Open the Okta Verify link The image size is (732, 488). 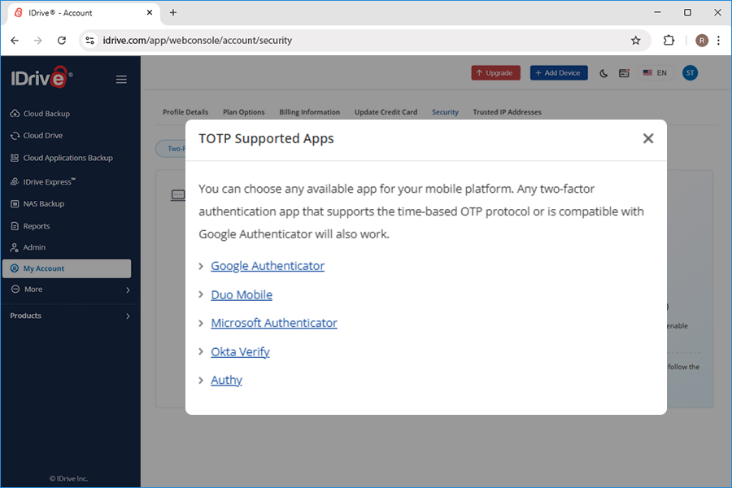click(x=240, y=351)
